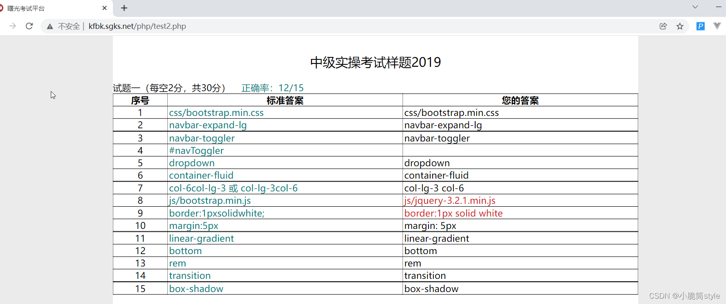
Task: Open the blue P extension icon
Action: [700, 26]
